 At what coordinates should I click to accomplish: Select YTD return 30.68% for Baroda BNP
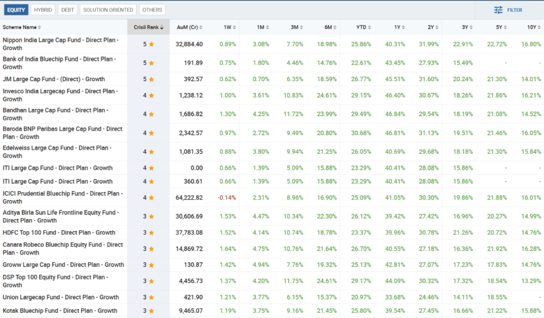tap(361, 133)
